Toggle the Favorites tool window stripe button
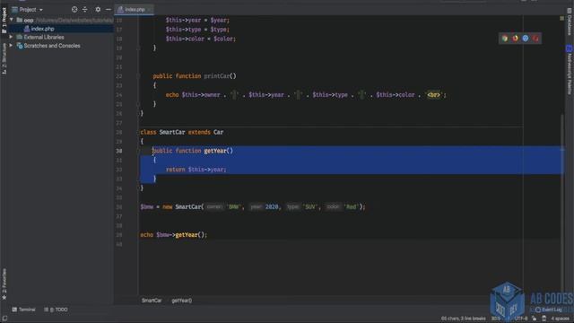The image size is (574, 323). 4,284
